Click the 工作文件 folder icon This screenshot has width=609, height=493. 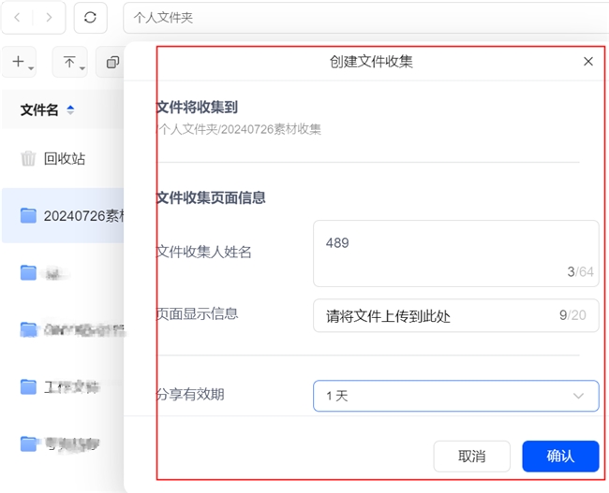pyautogui.click(x=28, y=386)
